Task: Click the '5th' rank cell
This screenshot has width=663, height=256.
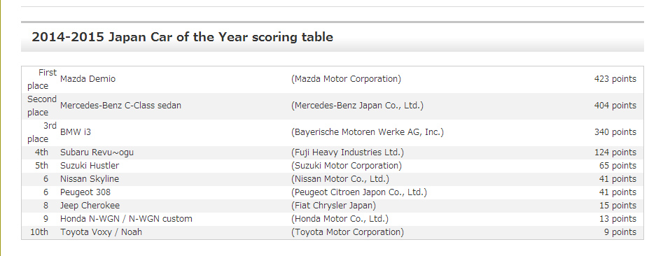Action: 41,166
